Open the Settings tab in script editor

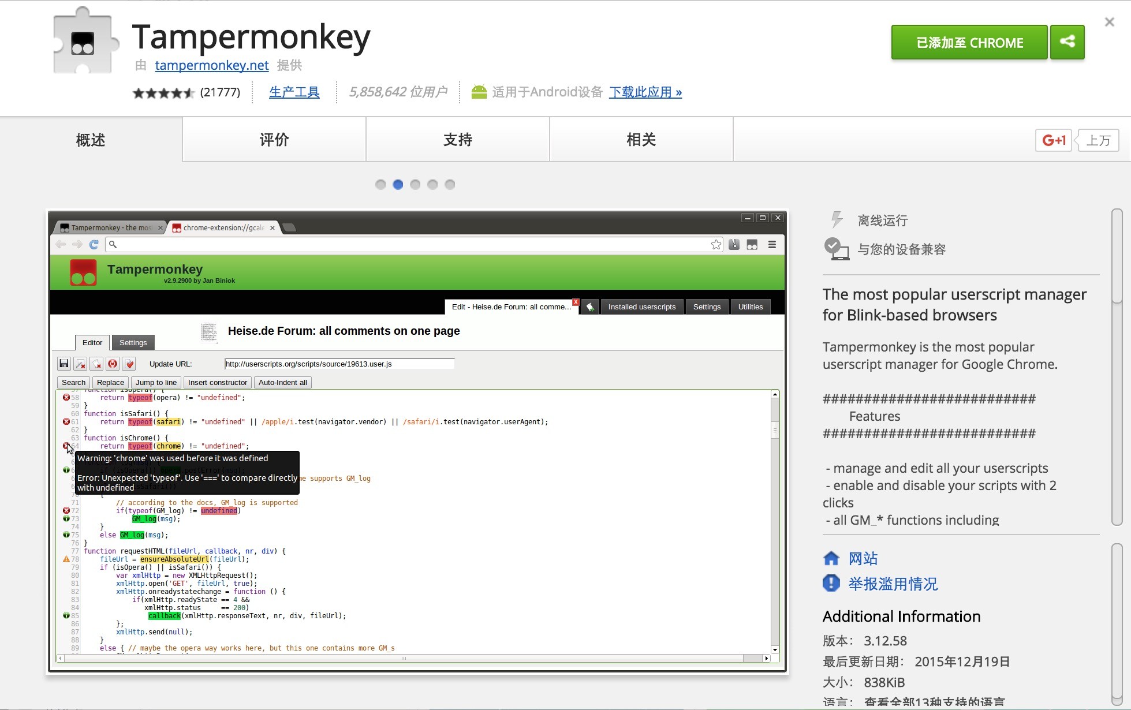pyautogui.click(x=132, y=342)
